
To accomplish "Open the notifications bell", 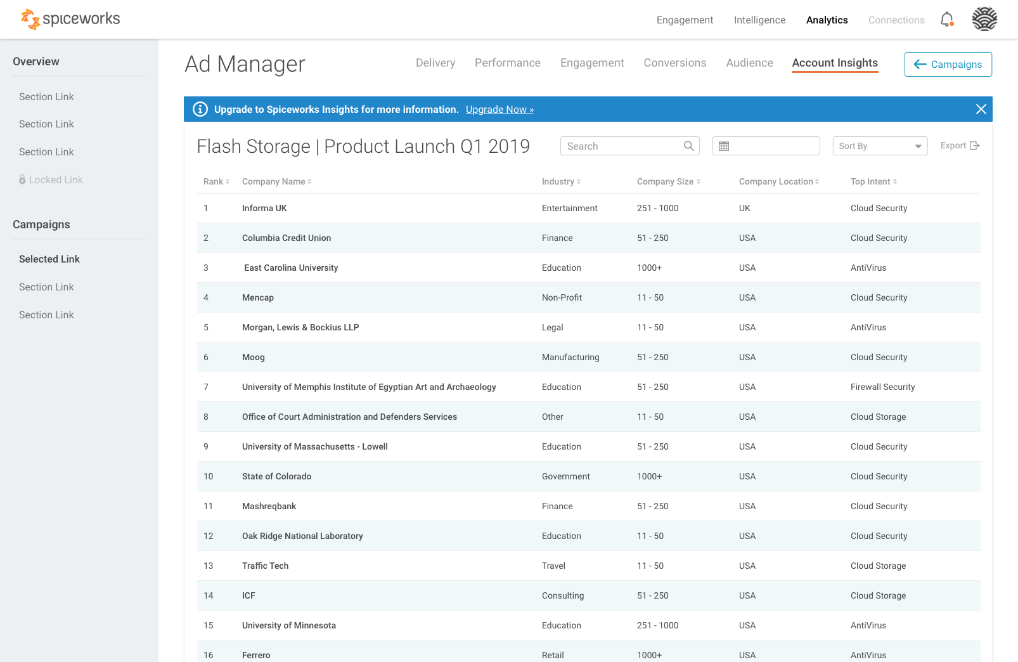I will click(947, 20).
